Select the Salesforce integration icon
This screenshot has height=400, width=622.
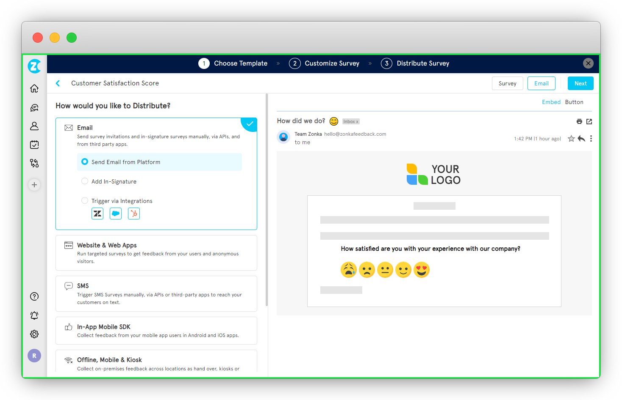coord(115,214)
